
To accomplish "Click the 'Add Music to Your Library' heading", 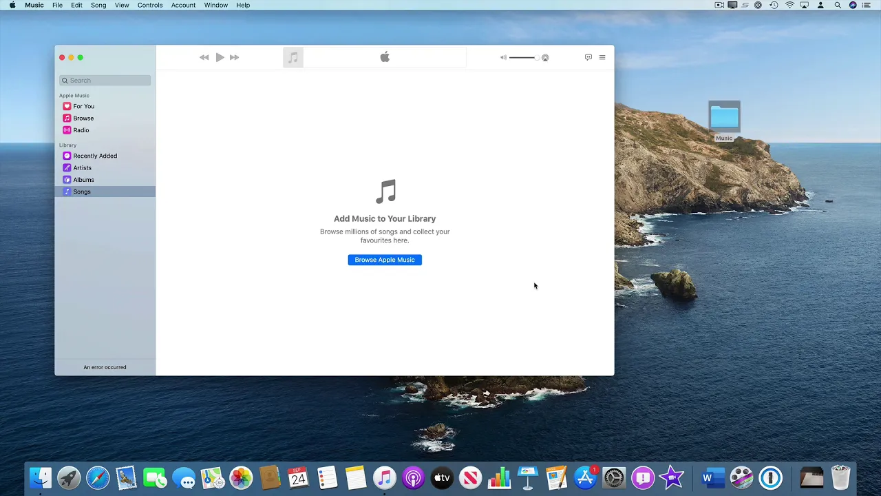I will [x=385, y=218].
